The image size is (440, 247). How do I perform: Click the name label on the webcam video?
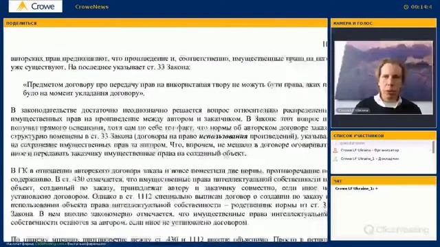[x=353, y=110]
